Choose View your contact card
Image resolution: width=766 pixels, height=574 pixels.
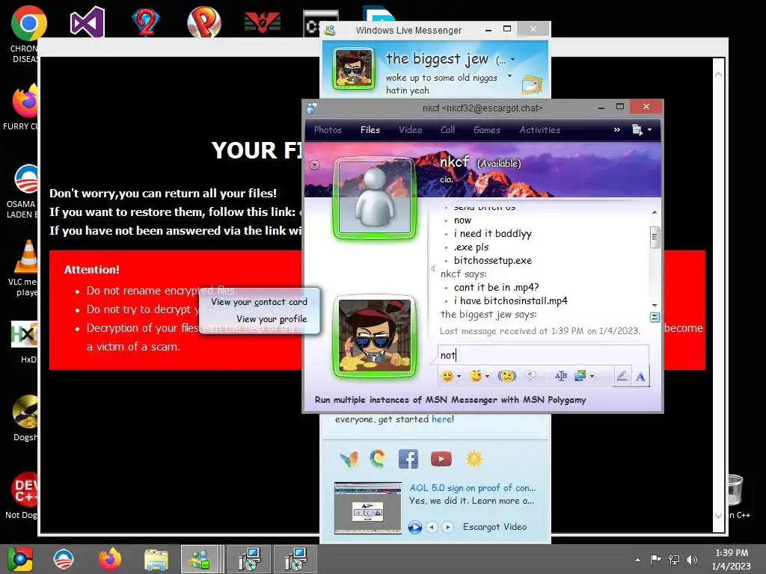(x=259, y=302)
